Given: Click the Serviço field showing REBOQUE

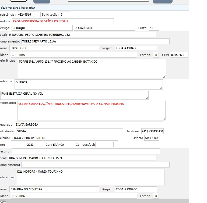Looking at the screenshot, I should (42, 28).
